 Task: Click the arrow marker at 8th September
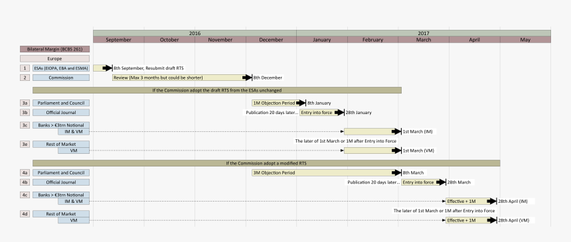(107, 68)
